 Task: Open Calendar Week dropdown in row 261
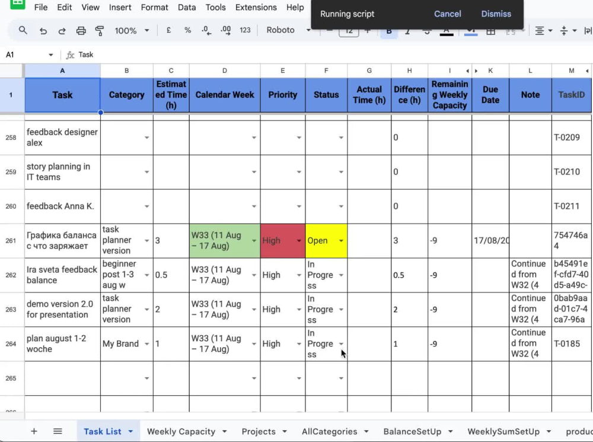tap(254, 241)
